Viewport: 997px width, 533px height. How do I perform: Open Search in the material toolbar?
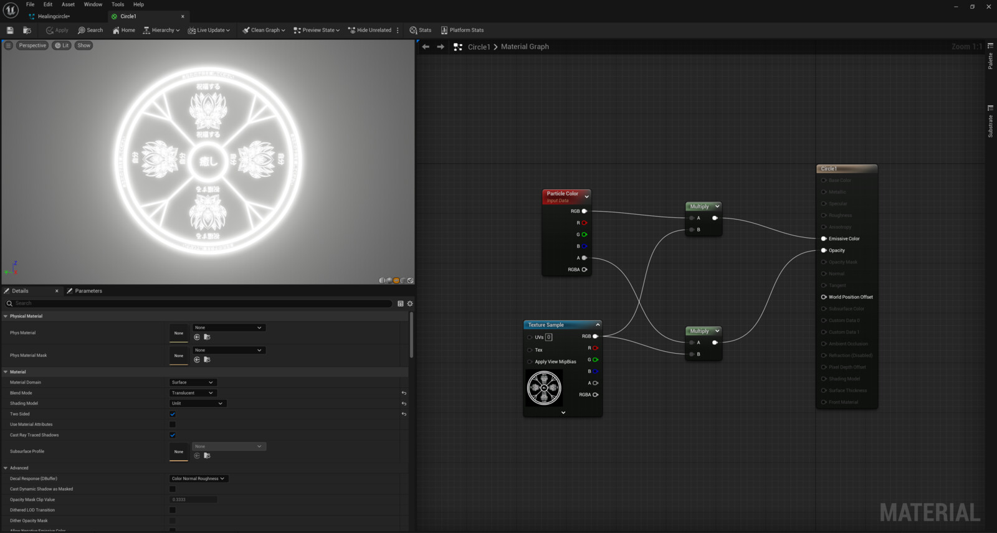click(x=90, y=30)
